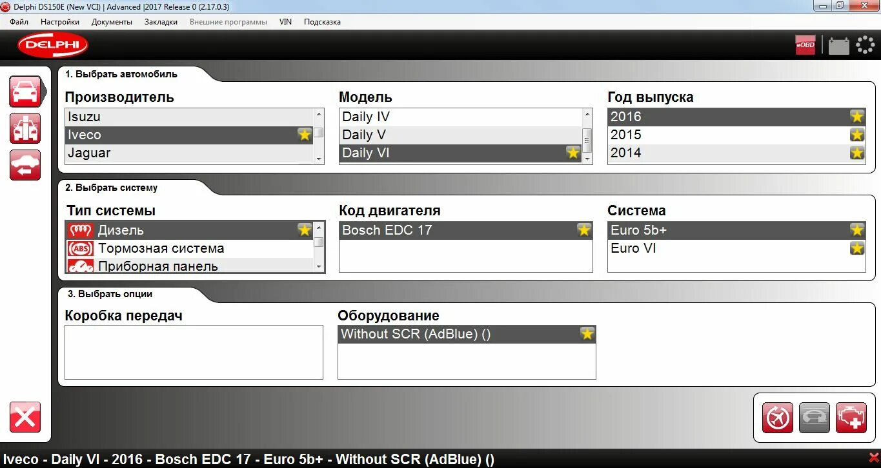This screenshot has height=468, width=881.
Task: Toggle favorite star for year 2016
Action: (x=857, y=117)
